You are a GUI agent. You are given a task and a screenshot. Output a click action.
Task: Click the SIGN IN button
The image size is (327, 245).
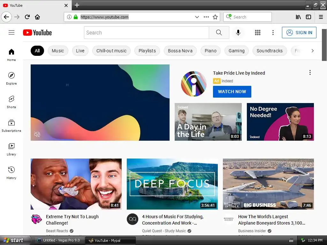(x=299, y=33)
